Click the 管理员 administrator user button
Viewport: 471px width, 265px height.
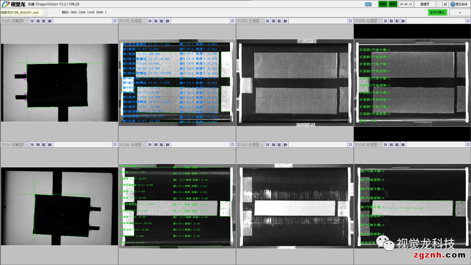click(x=424, y=4)
